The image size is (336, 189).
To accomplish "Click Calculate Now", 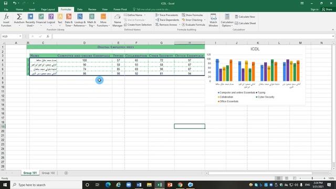I will 245,16.
